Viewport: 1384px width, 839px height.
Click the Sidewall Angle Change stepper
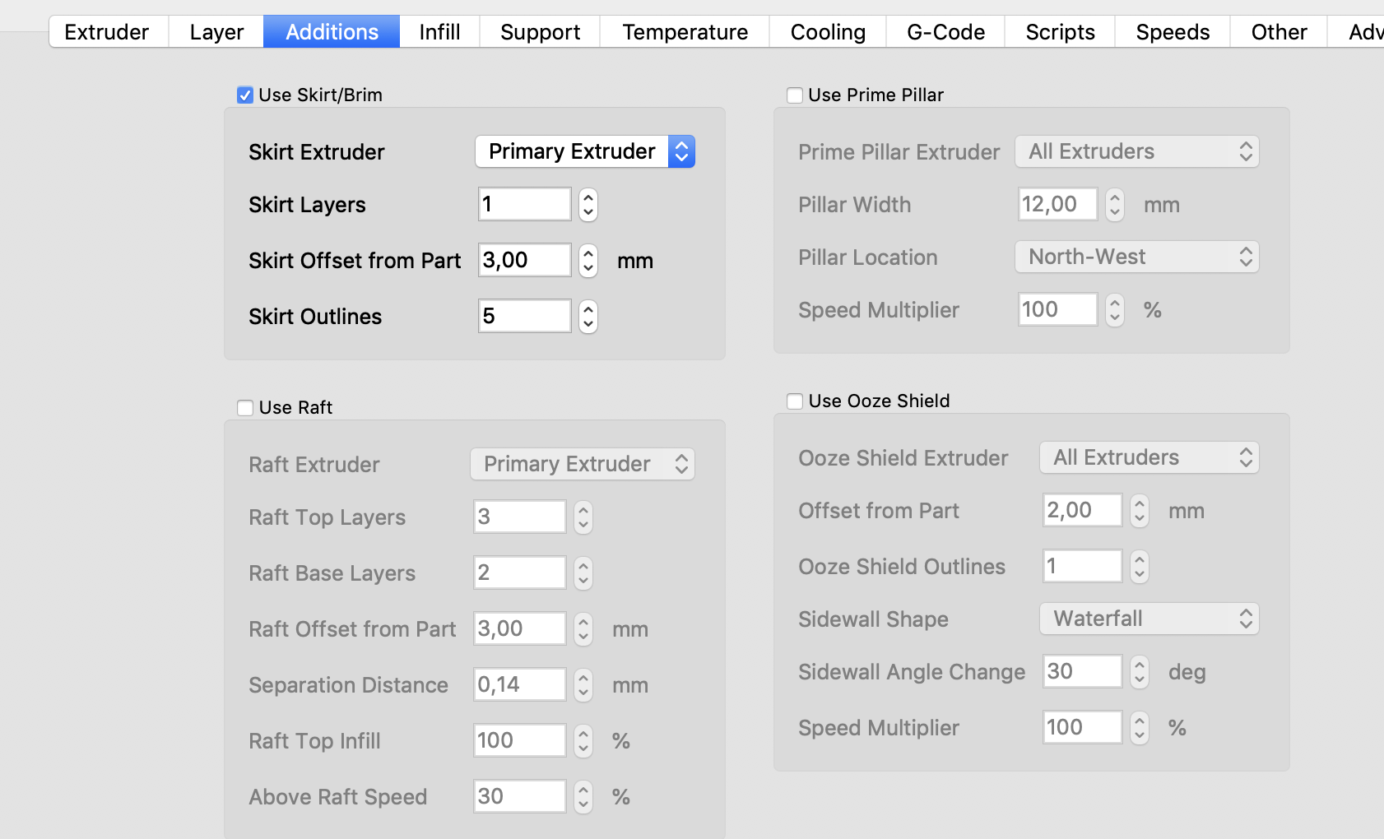coord(1139,672)
